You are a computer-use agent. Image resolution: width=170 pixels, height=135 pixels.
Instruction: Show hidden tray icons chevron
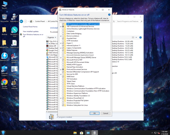pos(152,133)
